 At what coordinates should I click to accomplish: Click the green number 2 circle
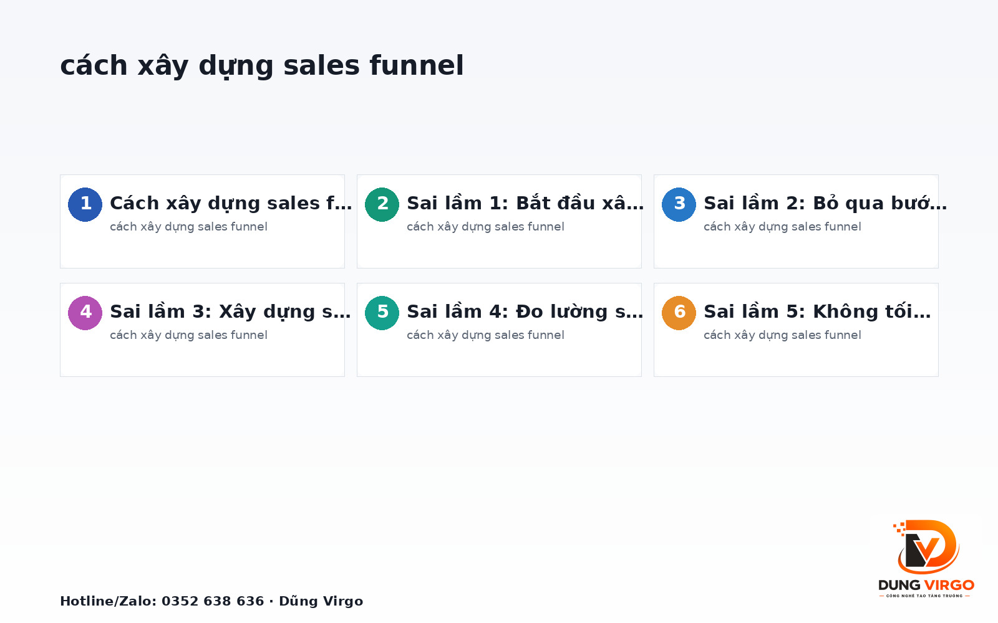click(382, 204)
